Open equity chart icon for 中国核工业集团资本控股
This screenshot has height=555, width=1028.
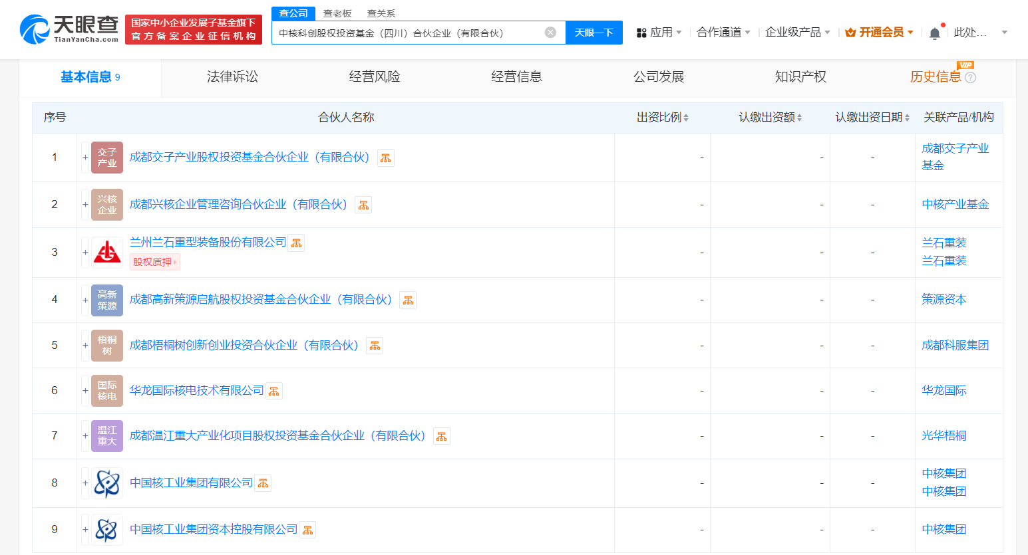tap(307, 530)
